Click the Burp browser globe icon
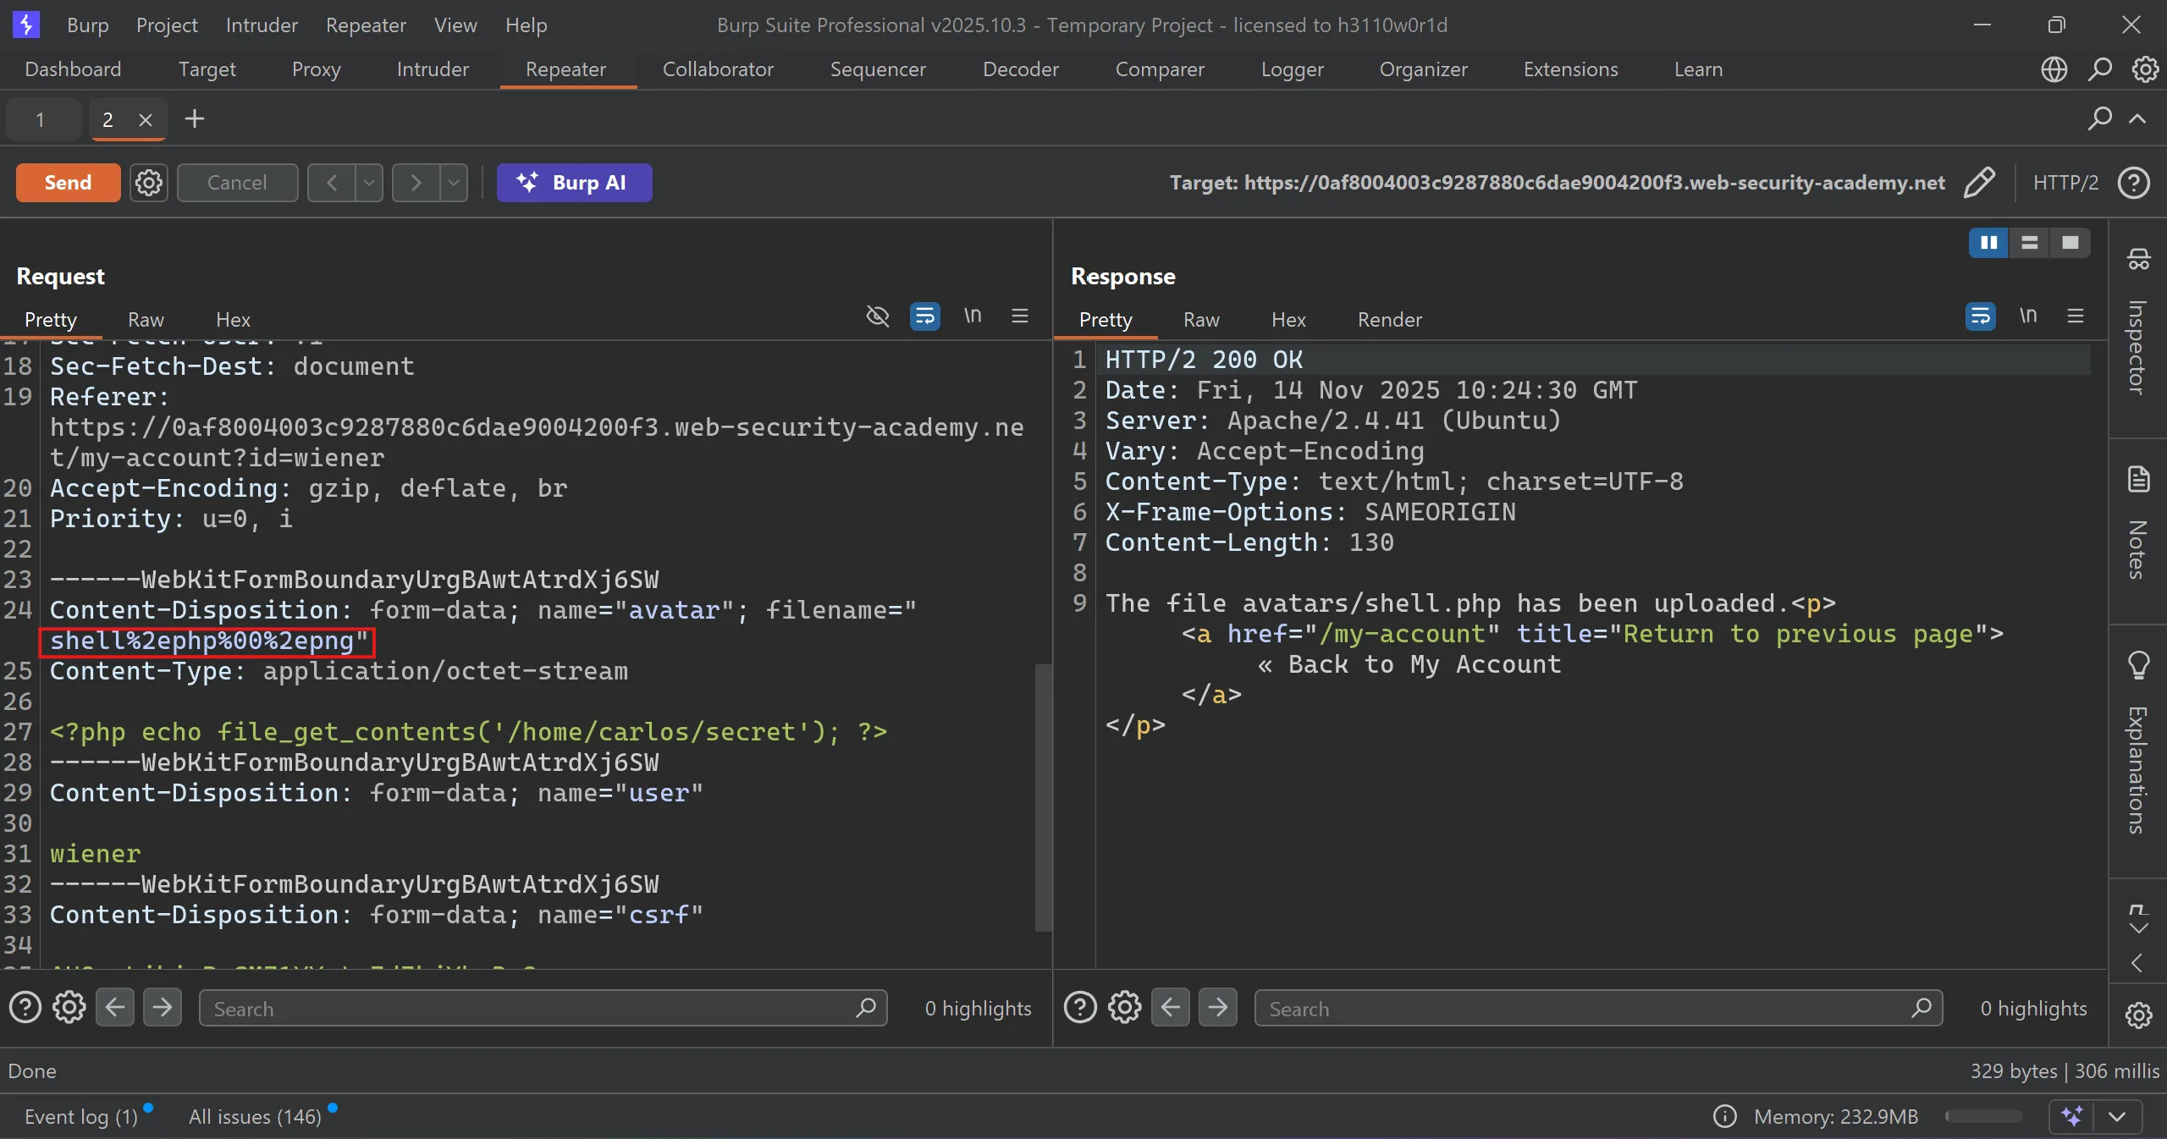Screen dimensions: 2167x1139 (2054, 69)
